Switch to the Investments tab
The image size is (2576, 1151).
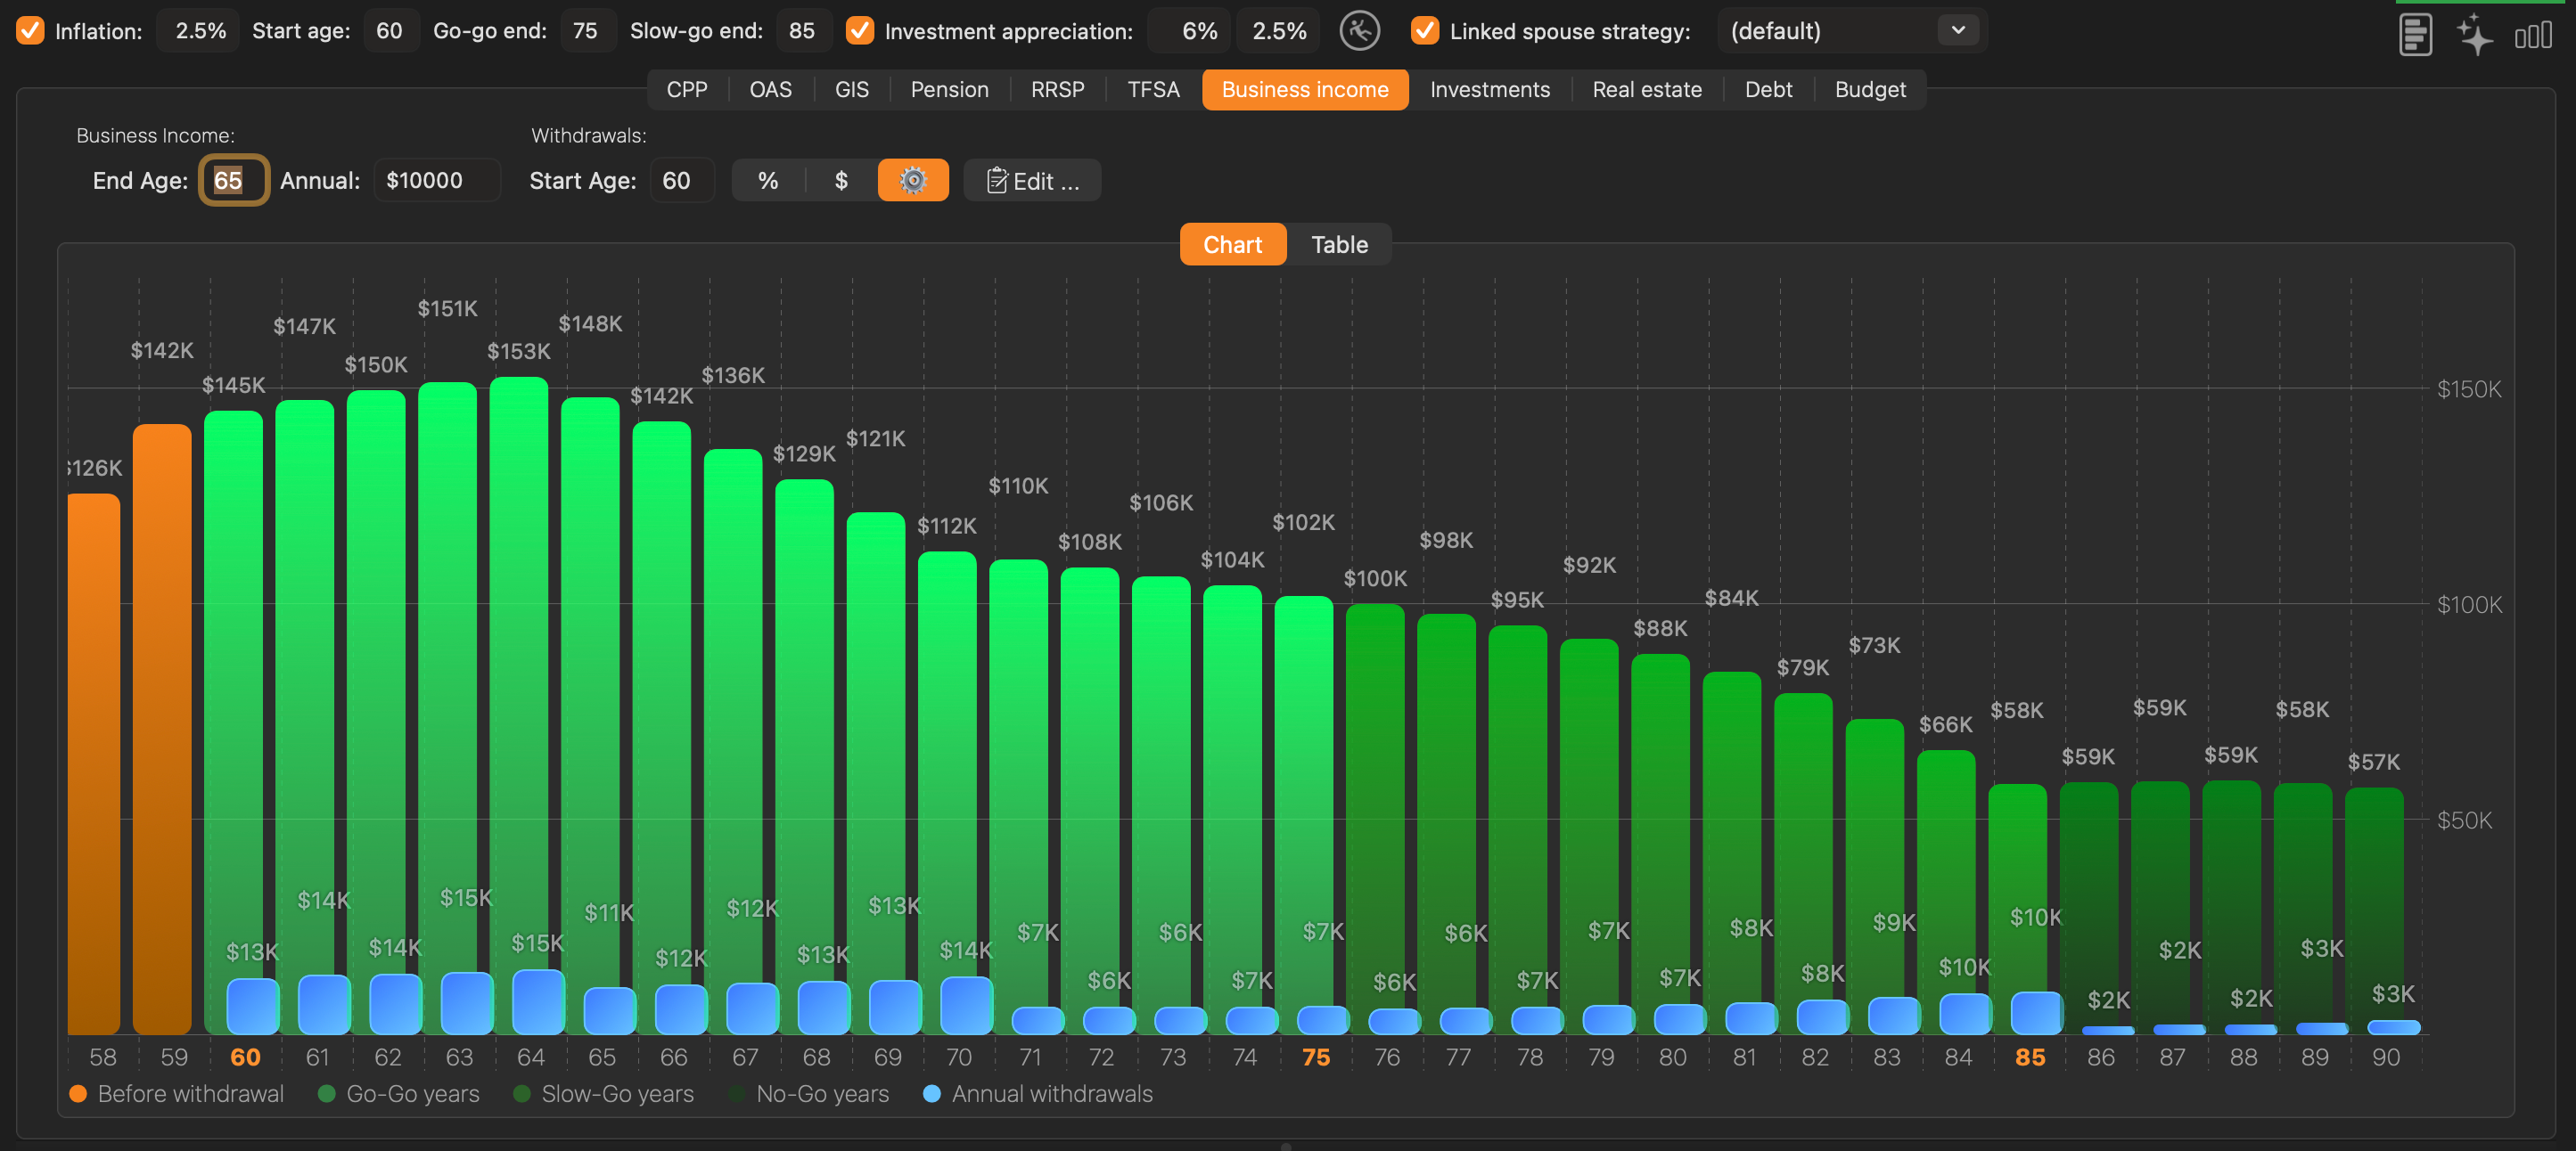tap(1490, 90)
